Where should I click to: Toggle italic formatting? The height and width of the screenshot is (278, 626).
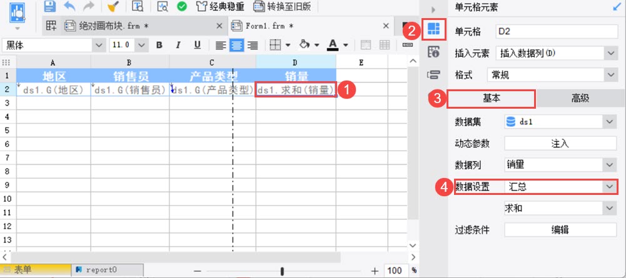[x=178, y=45]
